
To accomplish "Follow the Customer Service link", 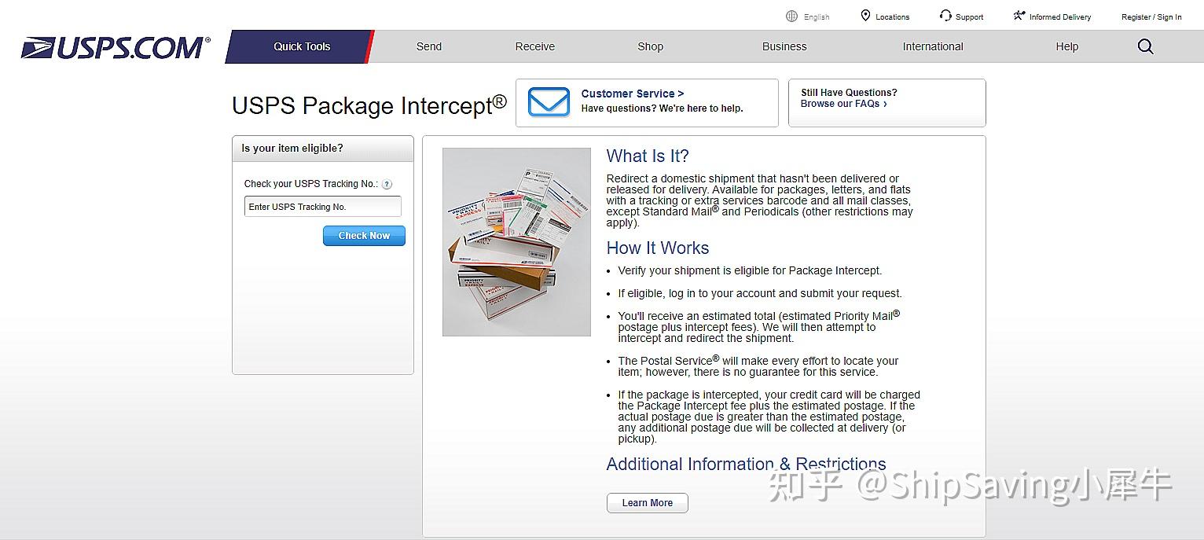I will pos(633,94).
